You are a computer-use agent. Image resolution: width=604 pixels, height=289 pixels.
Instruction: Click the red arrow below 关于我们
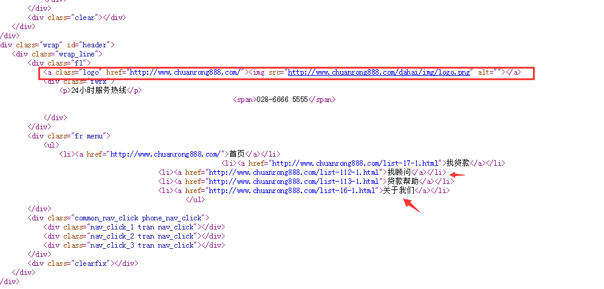point(412,204)
